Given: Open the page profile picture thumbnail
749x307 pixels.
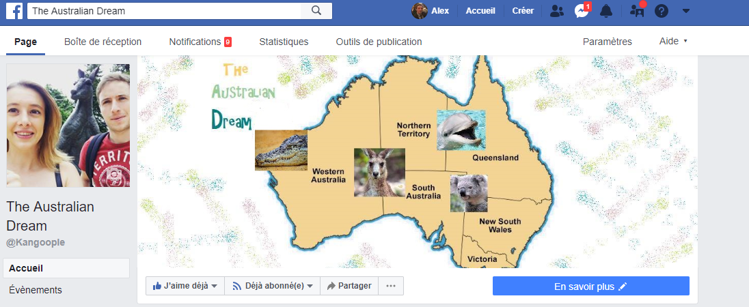Looking at the screenshot, I should (x=68, y=126).
